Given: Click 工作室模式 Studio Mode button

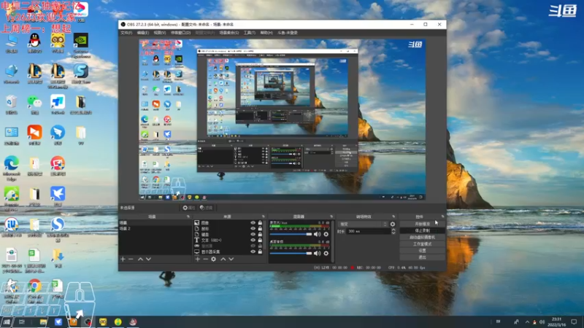Looking at the screenshot, I should [x=423, y=244].
